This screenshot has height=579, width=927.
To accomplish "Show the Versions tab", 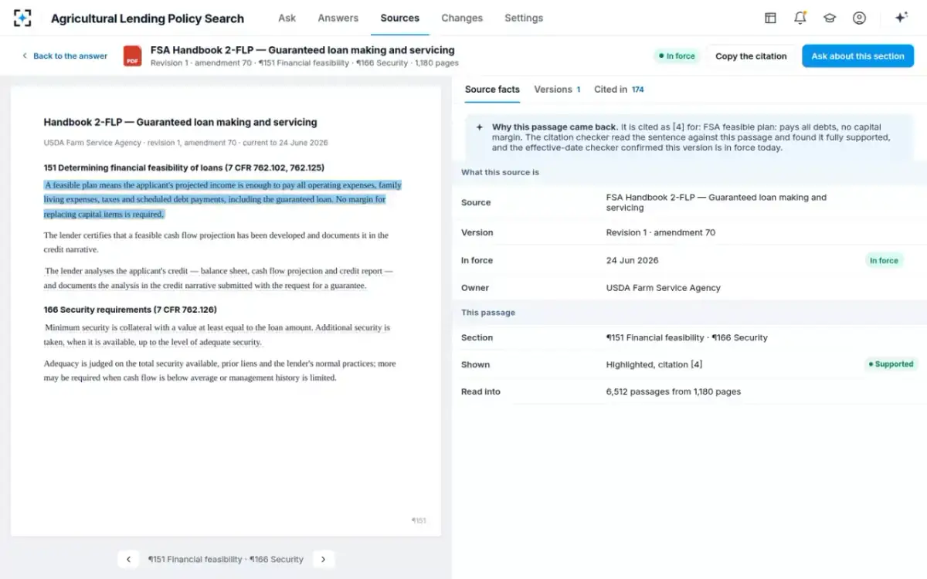I will 557,90.
